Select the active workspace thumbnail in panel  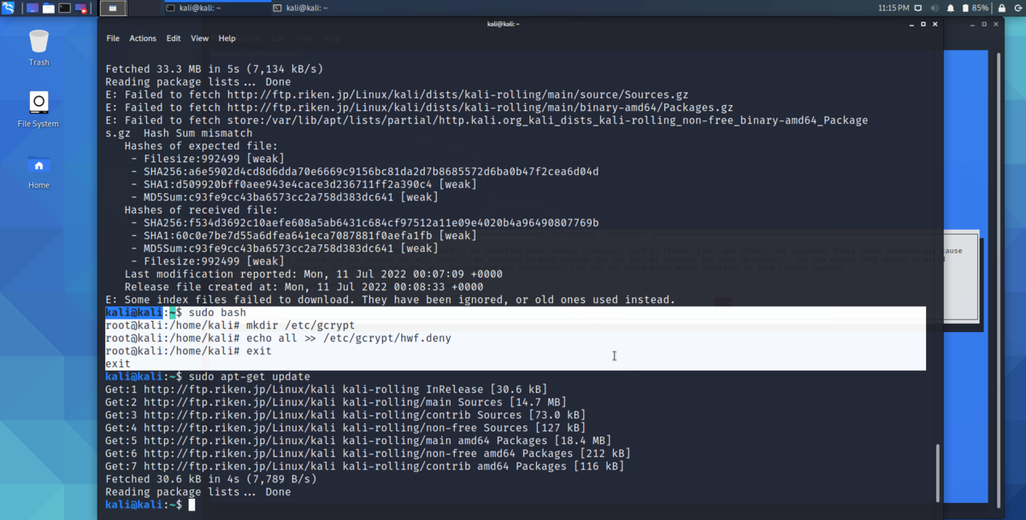coord(113,8)
